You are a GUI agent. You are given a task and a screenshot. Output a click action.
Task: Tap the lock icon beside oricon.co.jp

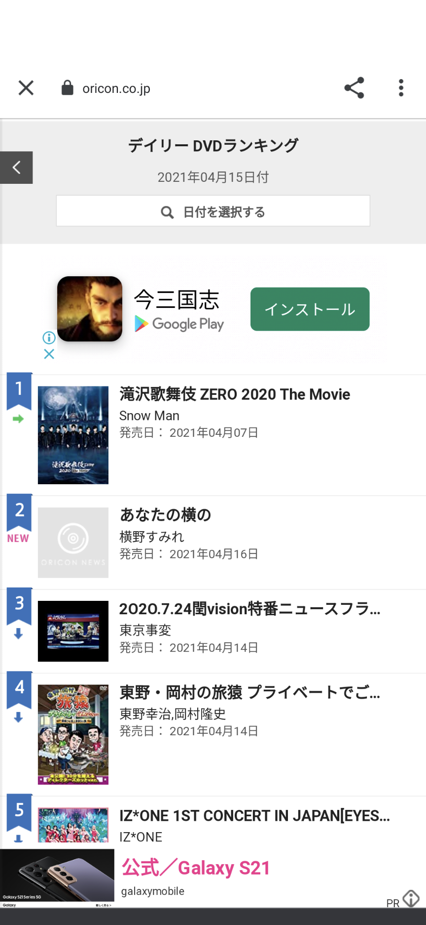pyautogui.click(x=67, y=88)
